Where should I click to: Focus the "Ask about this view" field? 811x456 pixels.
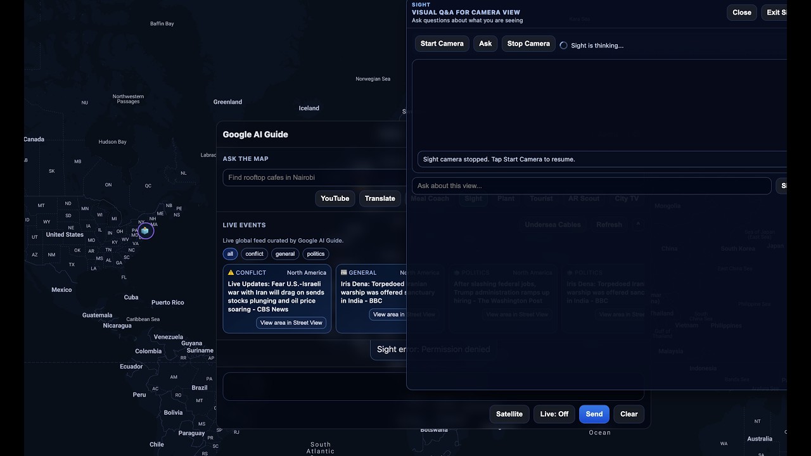(591, 186)
